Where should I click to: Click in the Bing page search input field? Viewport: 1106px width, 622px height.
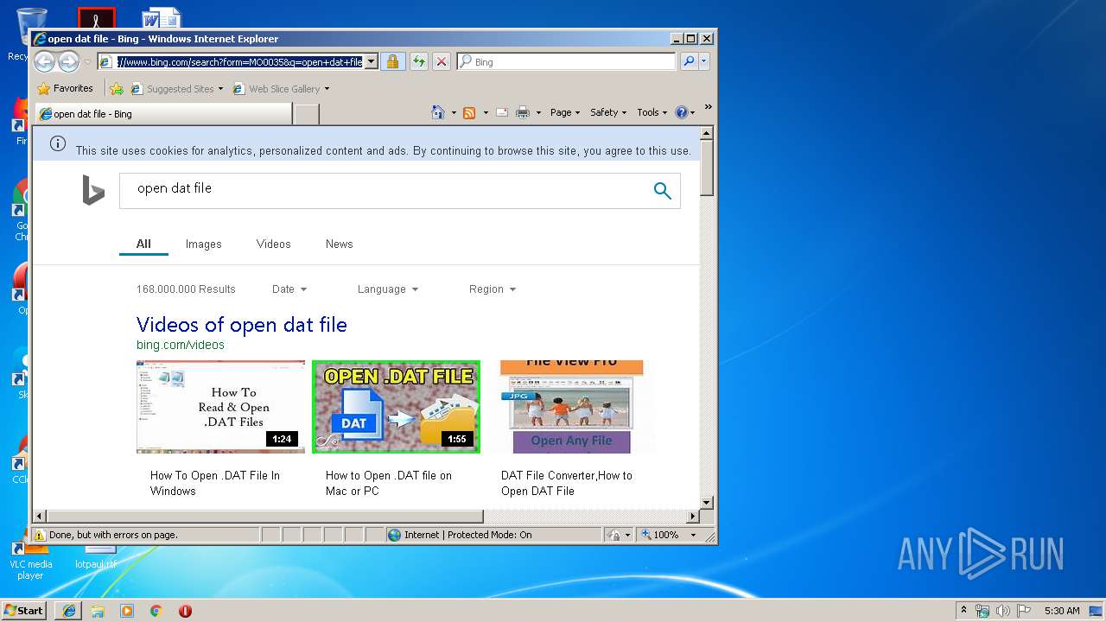coord(389,190)
